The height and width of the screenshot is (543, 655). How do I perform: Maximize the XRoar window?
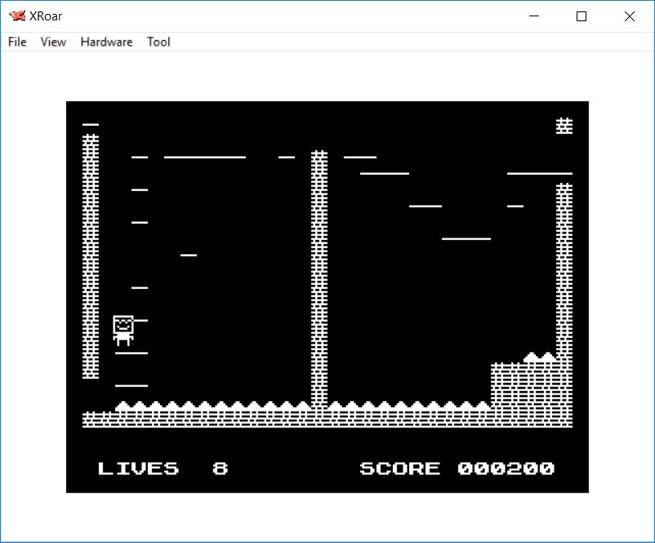581,16
